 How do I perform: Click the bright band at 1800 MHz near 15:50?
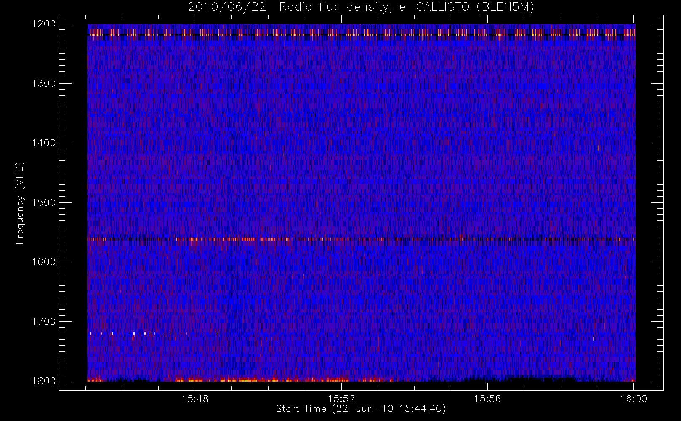(x=269, y=380)
